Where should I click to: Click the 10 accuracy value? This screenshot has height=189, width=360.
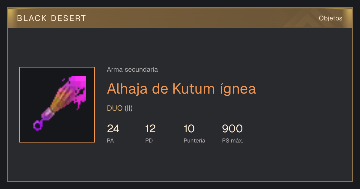coord(189,129)
